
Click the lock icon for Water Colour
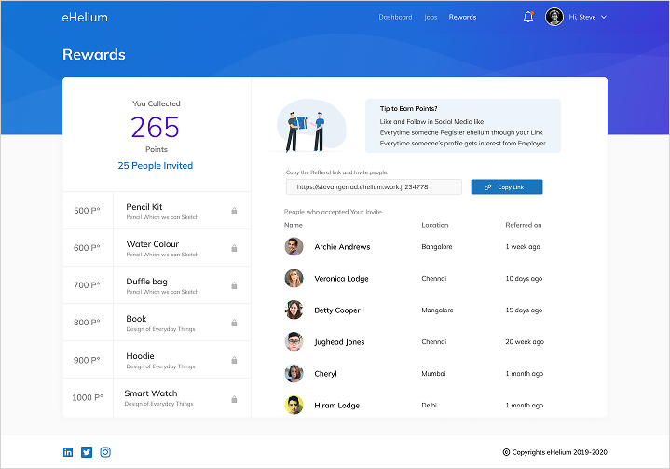pos(234,248)
